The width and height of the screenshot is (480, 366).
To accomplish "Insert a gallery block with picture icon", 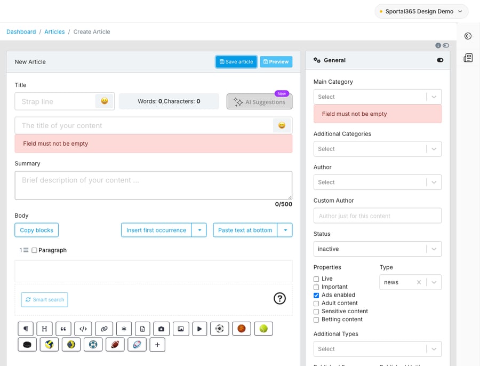I will (x=181, y=329).
